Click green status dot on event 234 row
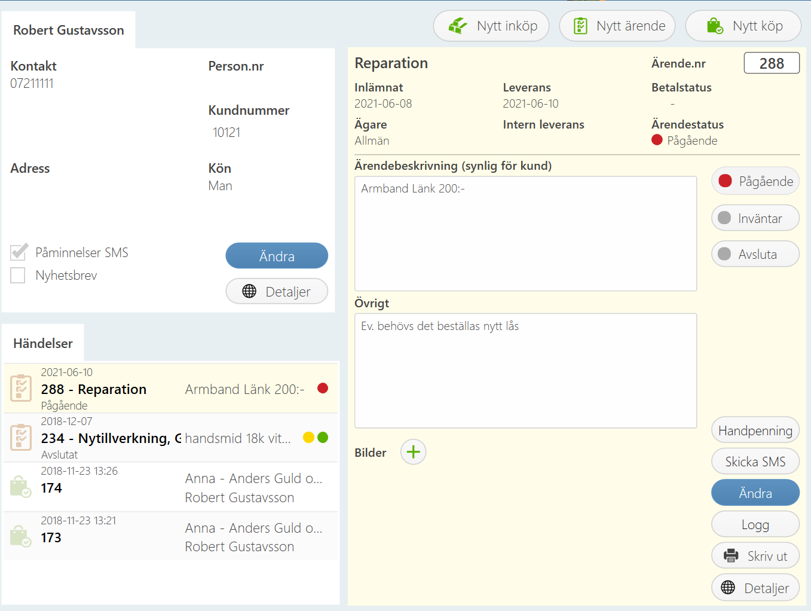This screenshot has width=811, height=611. tap(323, 437)
